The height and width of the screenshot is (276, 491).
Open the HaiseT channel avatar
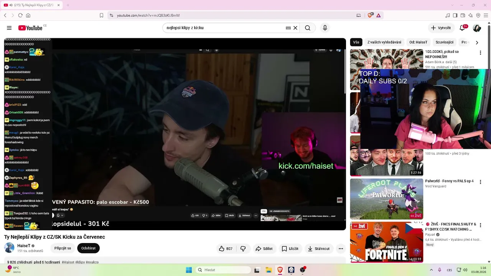tap(9, 248)
